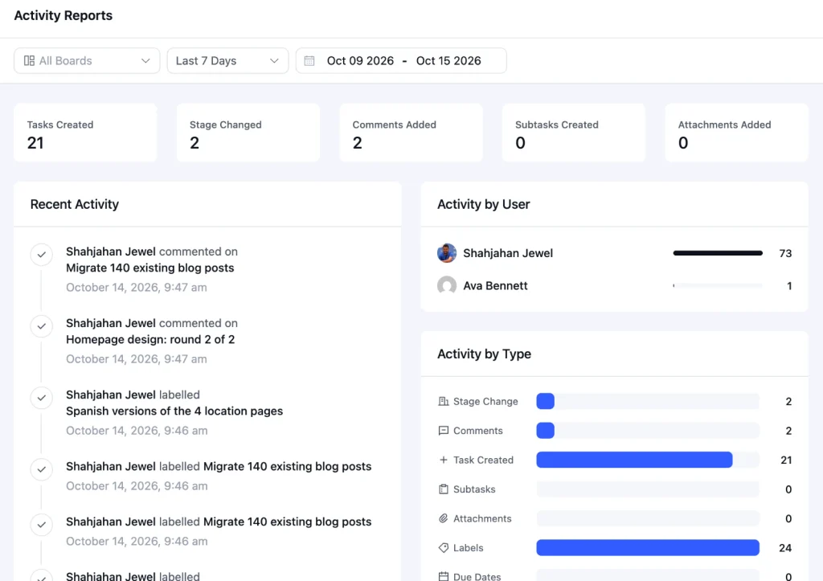The image size is (823, 581).
Task: Click Shahjahan Jewel name in Activity by User
Action: [508, 253]
